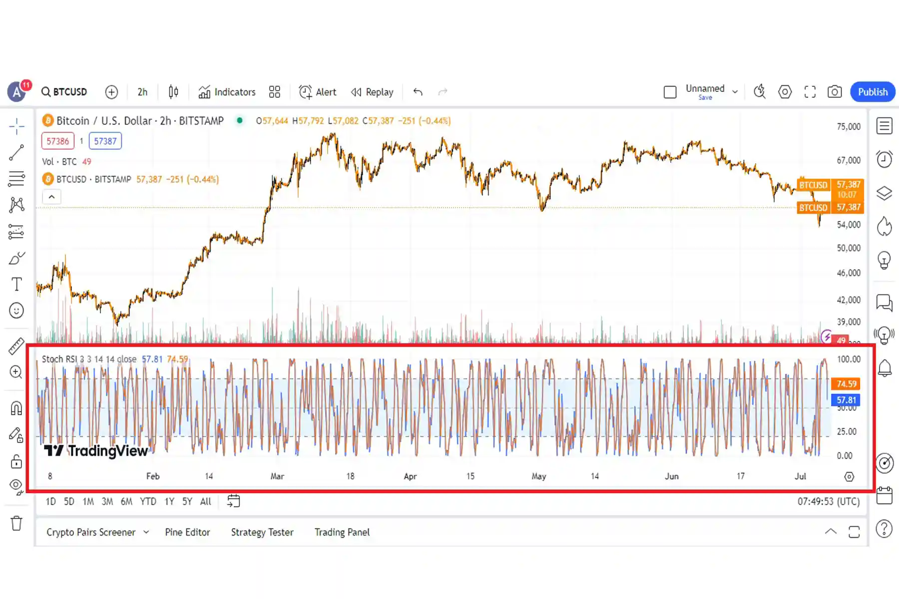Set the range to 3M
This screenshot has width=899, height=599.
(x=107, y=502)
